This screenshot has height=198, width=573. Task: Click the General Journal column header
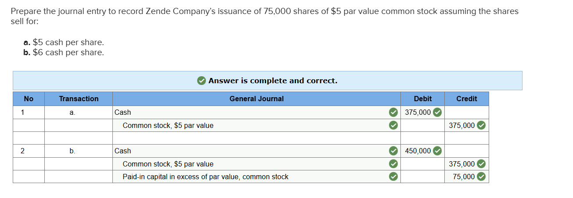[256, 99]
